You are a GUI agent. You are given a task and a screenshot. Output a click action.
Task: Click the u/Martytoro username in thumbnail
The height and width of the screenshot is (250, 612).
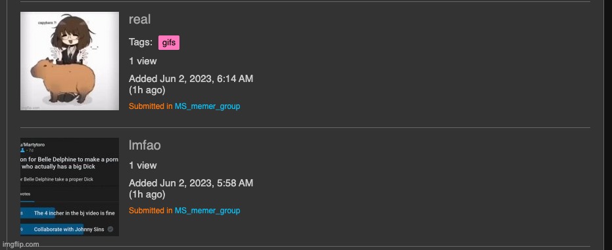[x=33, y=144]
